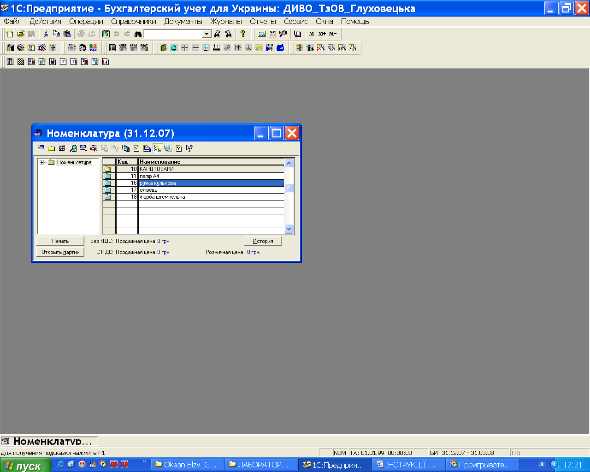This screenshot has height=472, width=590.
Task: Click the M- memory subtract button
Action: (333, 34)
